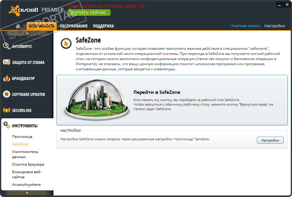Open Настройки in the top right bar
292x197 pixels.
(274, 26)
